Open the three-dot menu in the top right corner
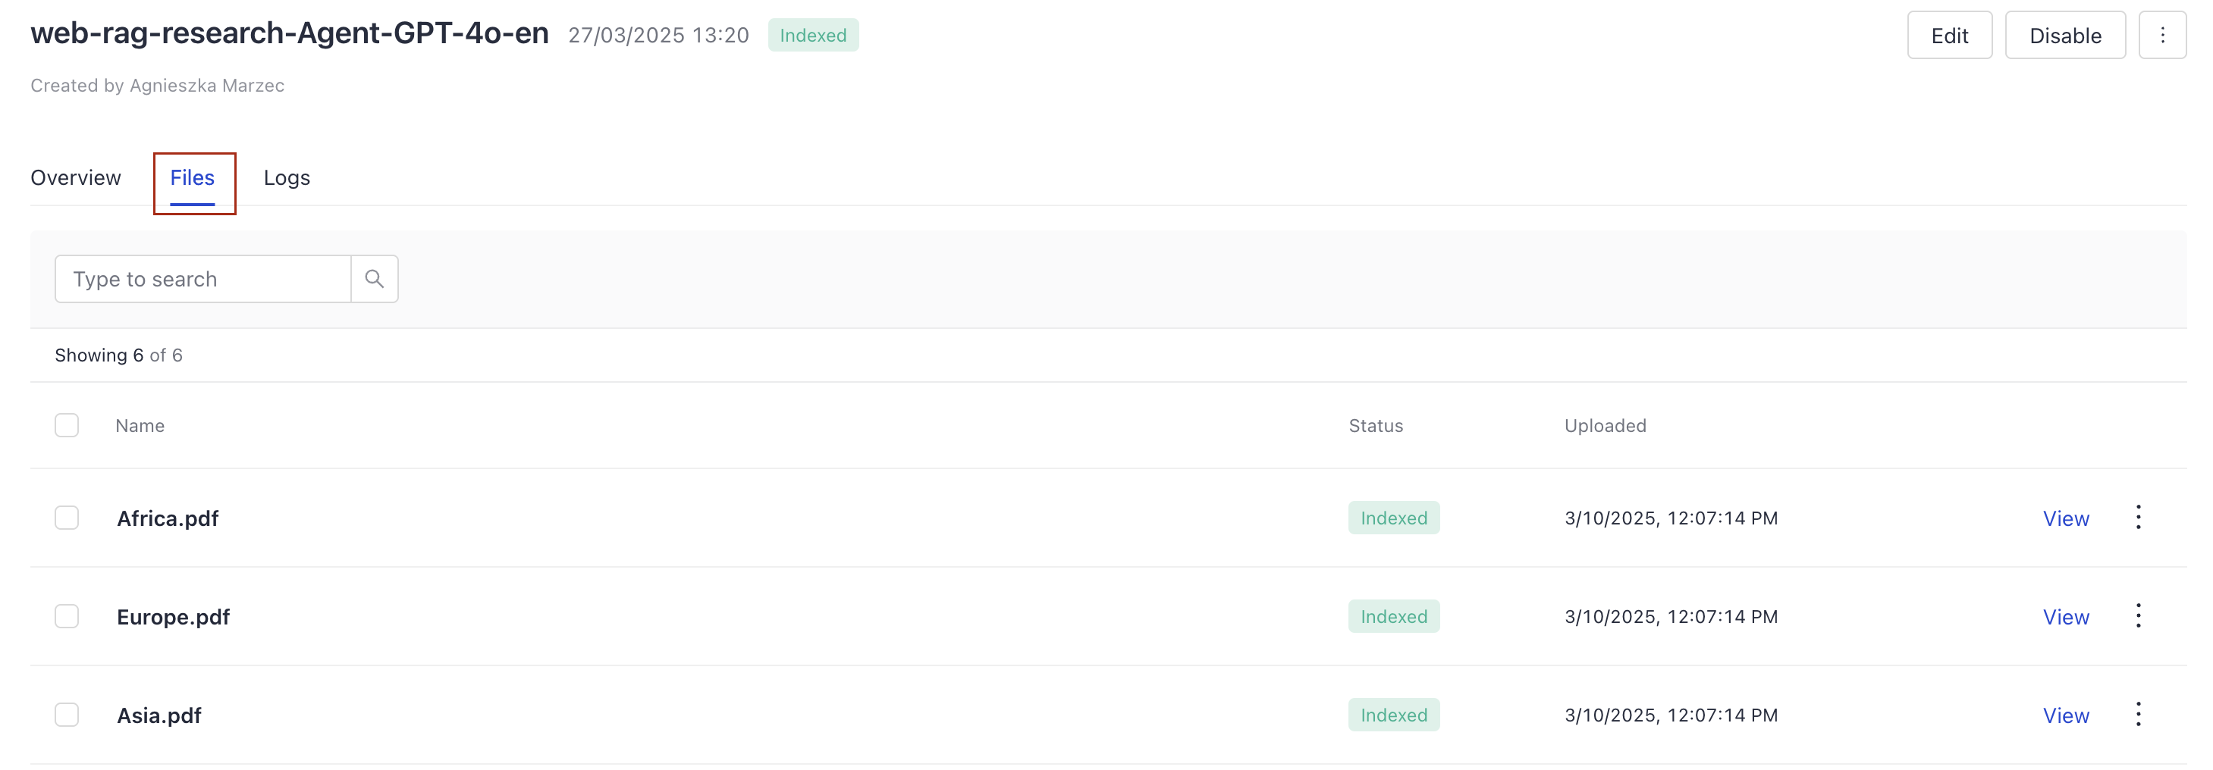2213x770 pixels. pyautogui.click(x=2163, y=34)
